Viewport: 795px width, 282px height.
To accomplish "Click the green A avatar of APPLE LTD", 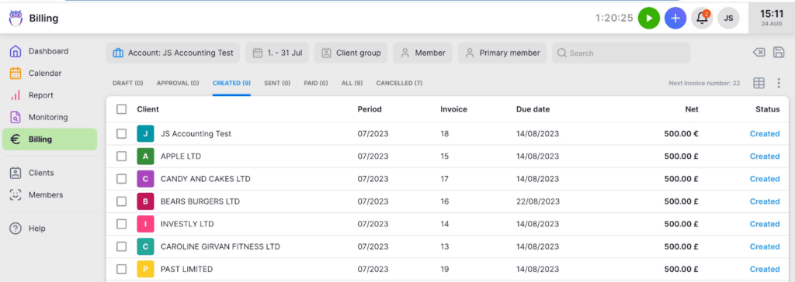I will 145,156.
